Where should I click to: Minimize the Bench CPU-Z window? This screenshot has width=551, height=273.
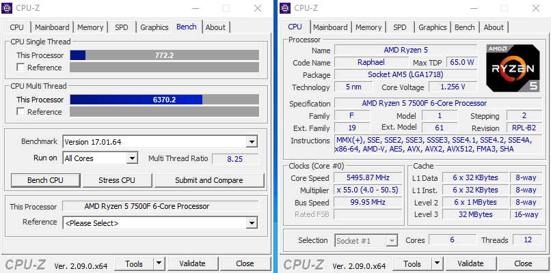[x=194, y=8]
